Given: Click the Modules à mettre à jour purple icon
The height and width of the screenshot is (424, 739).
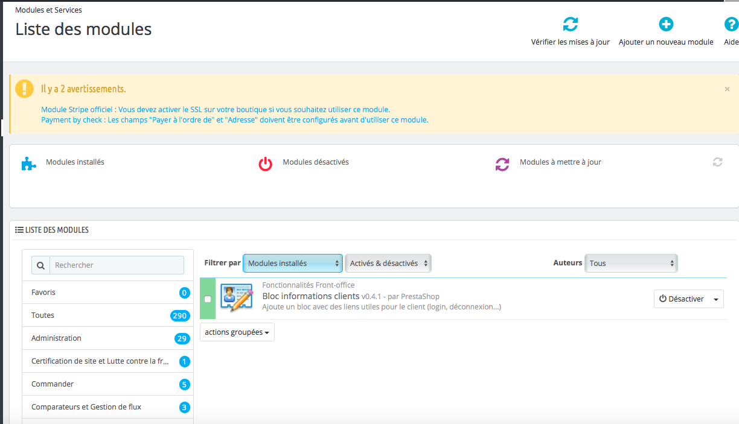Looking at the screenshot, I should coord(502,164).
